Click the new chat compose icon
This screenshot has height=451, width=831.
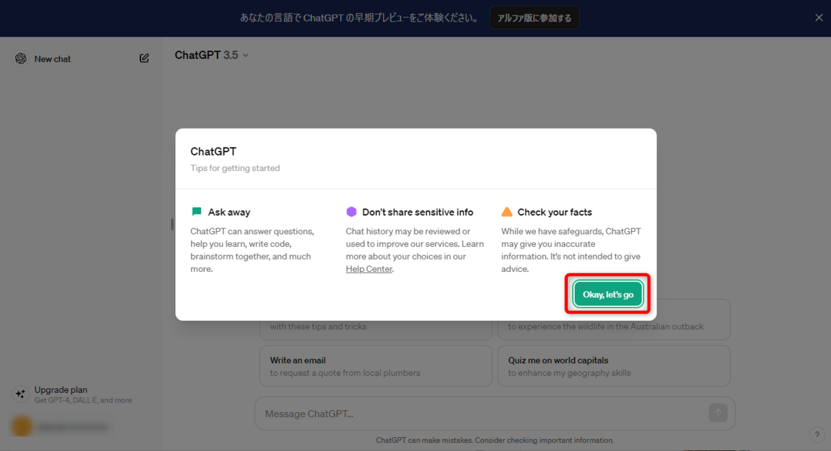pos(144,59)
